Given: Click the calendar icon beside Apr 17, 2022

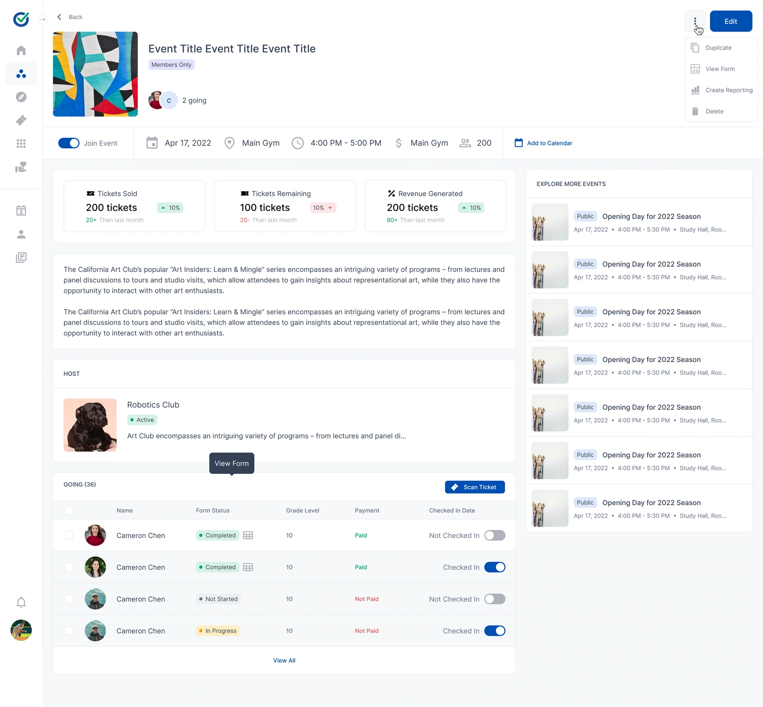Looking at the screenshot, I should [152, 143].
